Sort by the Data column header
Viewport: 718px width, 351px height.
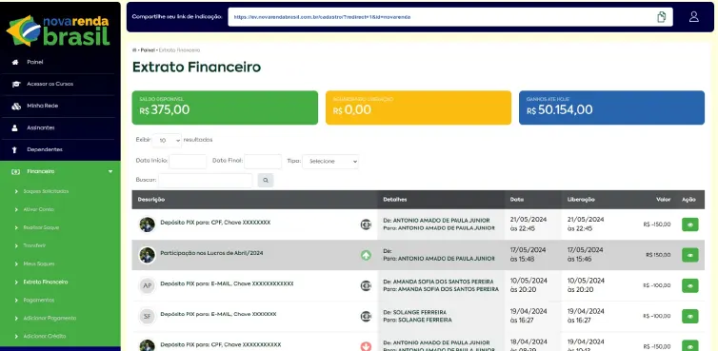tap(517, 200)
